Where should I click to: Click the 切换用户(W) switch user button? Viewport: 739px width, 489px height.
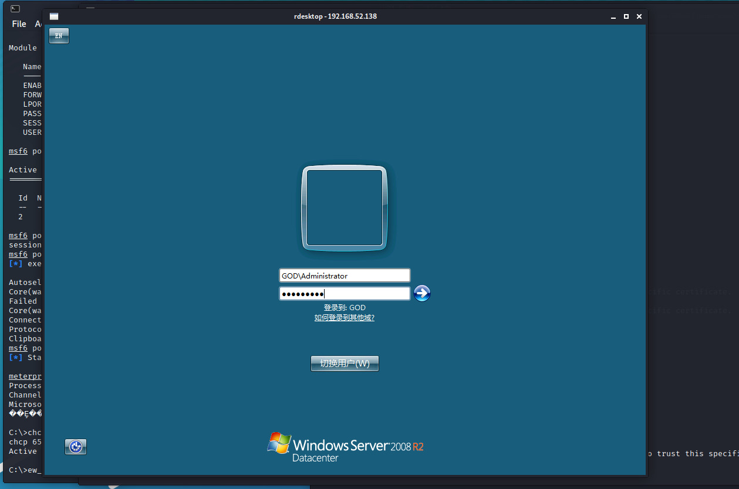[345, 364]
